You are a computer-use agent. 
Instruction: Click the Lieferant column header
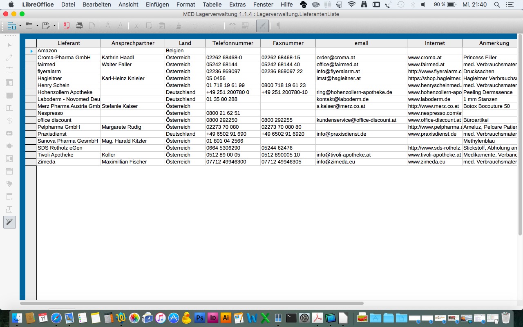69,43
